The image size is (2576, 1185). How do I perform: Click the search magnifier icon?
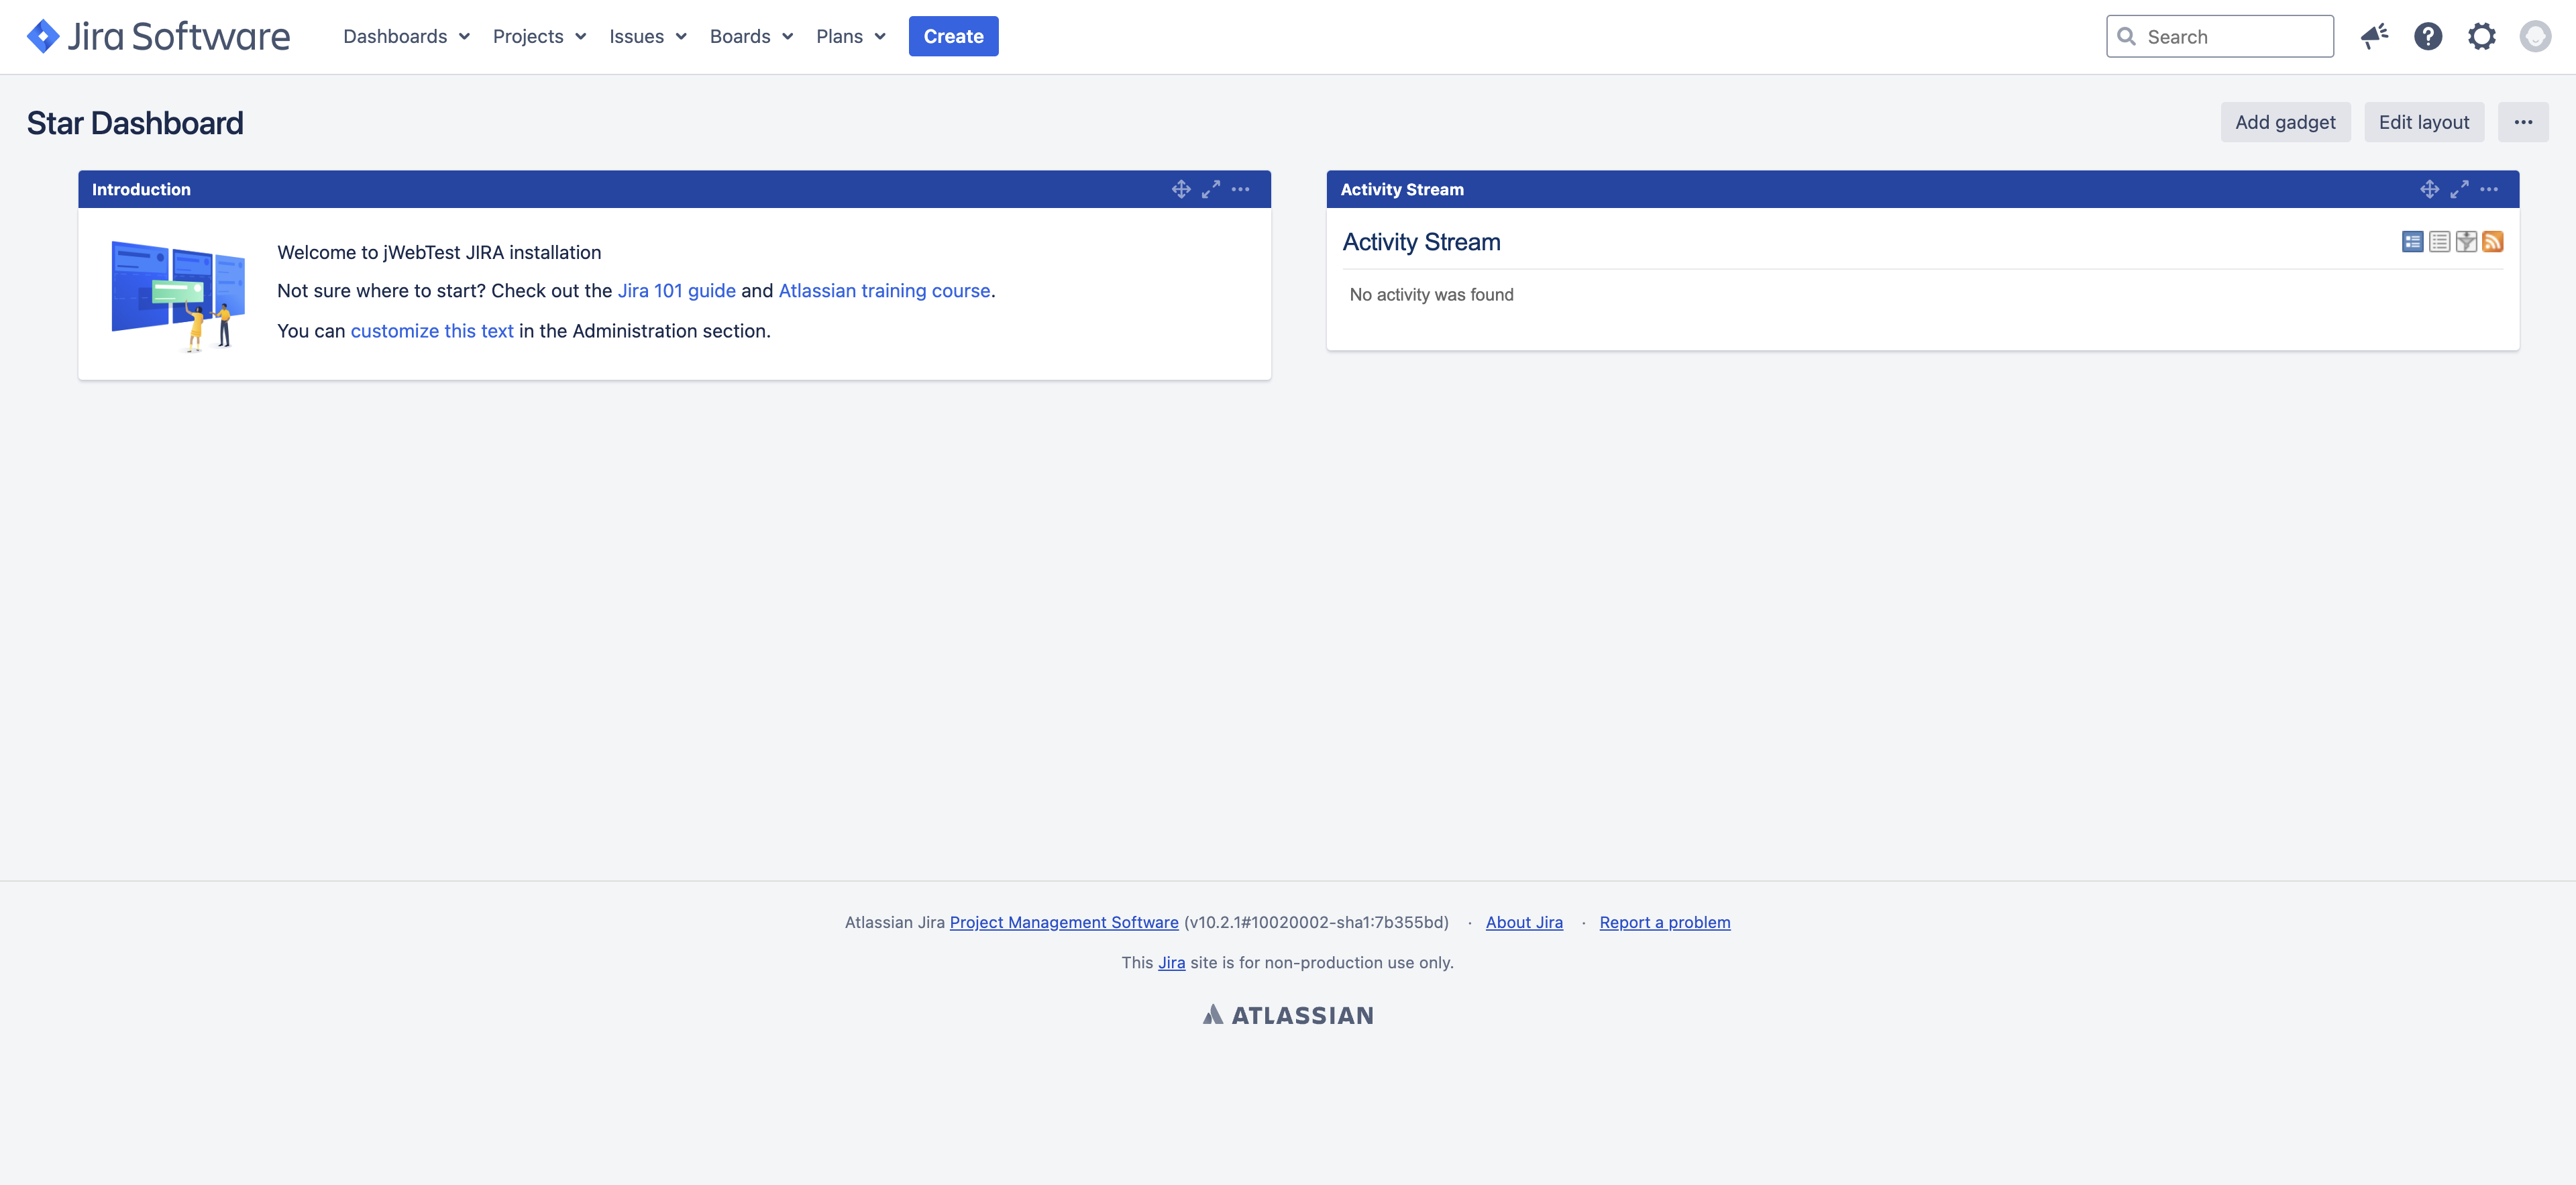point(2127,37)
